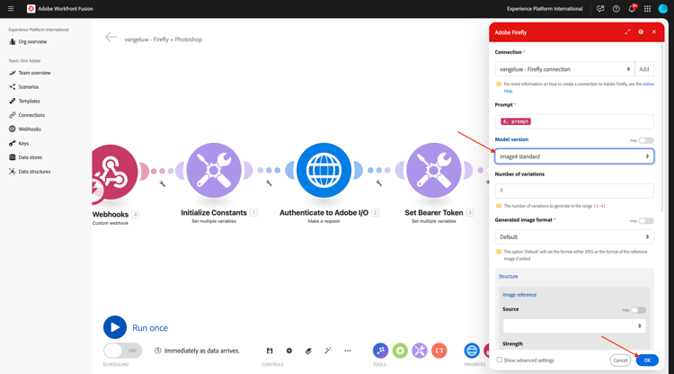Click the Cancel button

(x=620, y=361)
